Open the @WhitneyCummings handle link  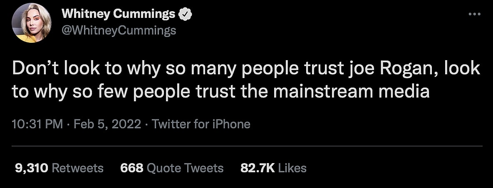pos(119,30)
